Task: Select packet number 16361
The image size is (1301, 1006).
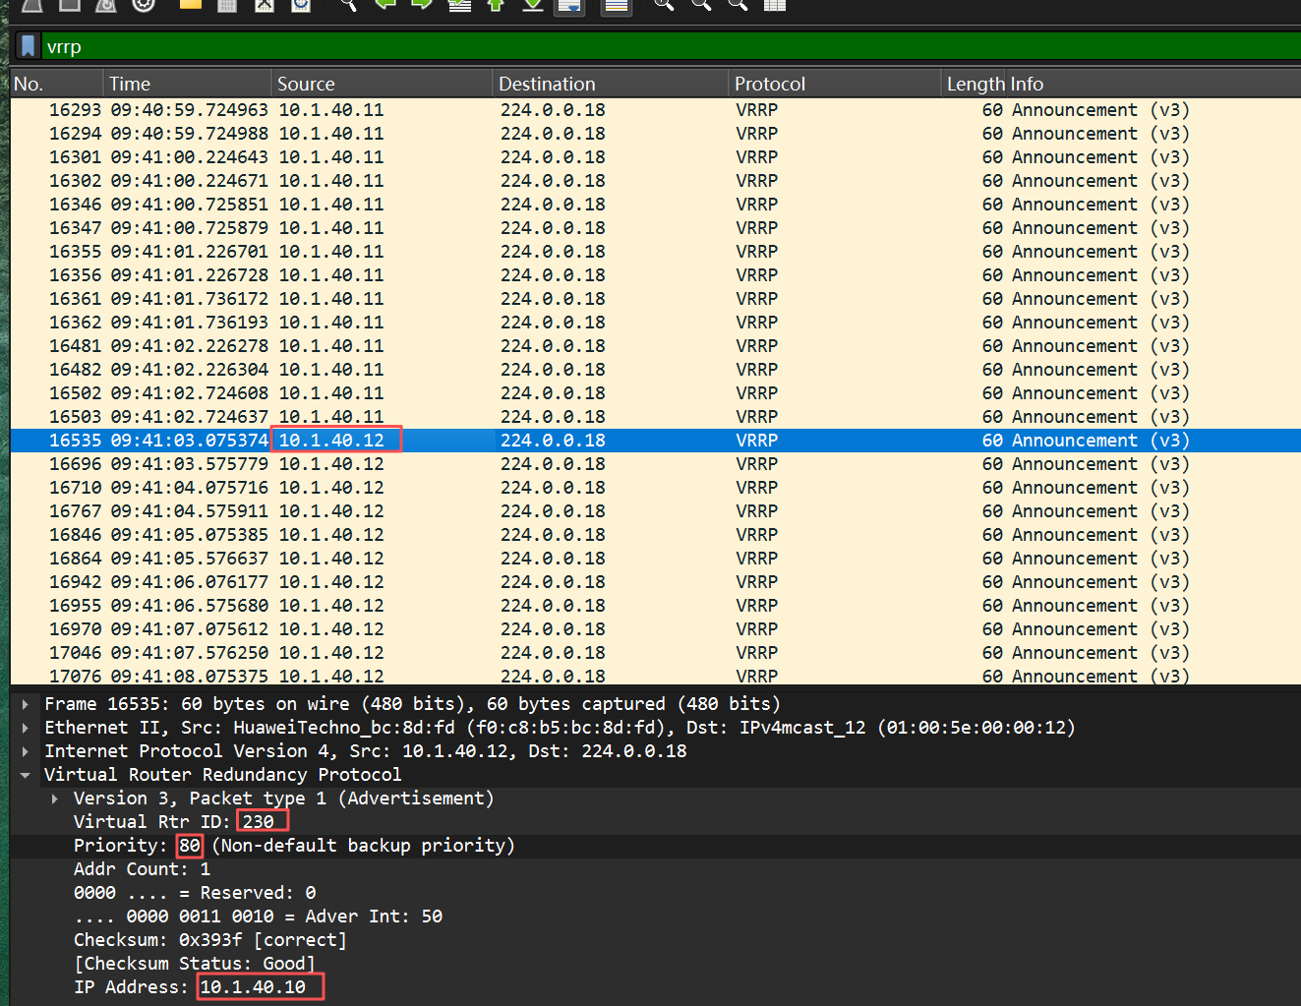Action: 655,299
